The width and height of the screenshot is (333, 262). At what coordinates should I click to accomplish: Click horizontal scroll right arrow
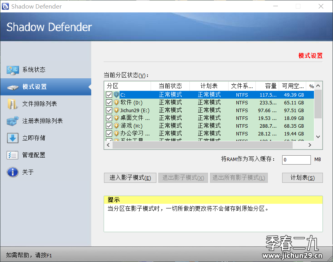(x=310, y=145)
